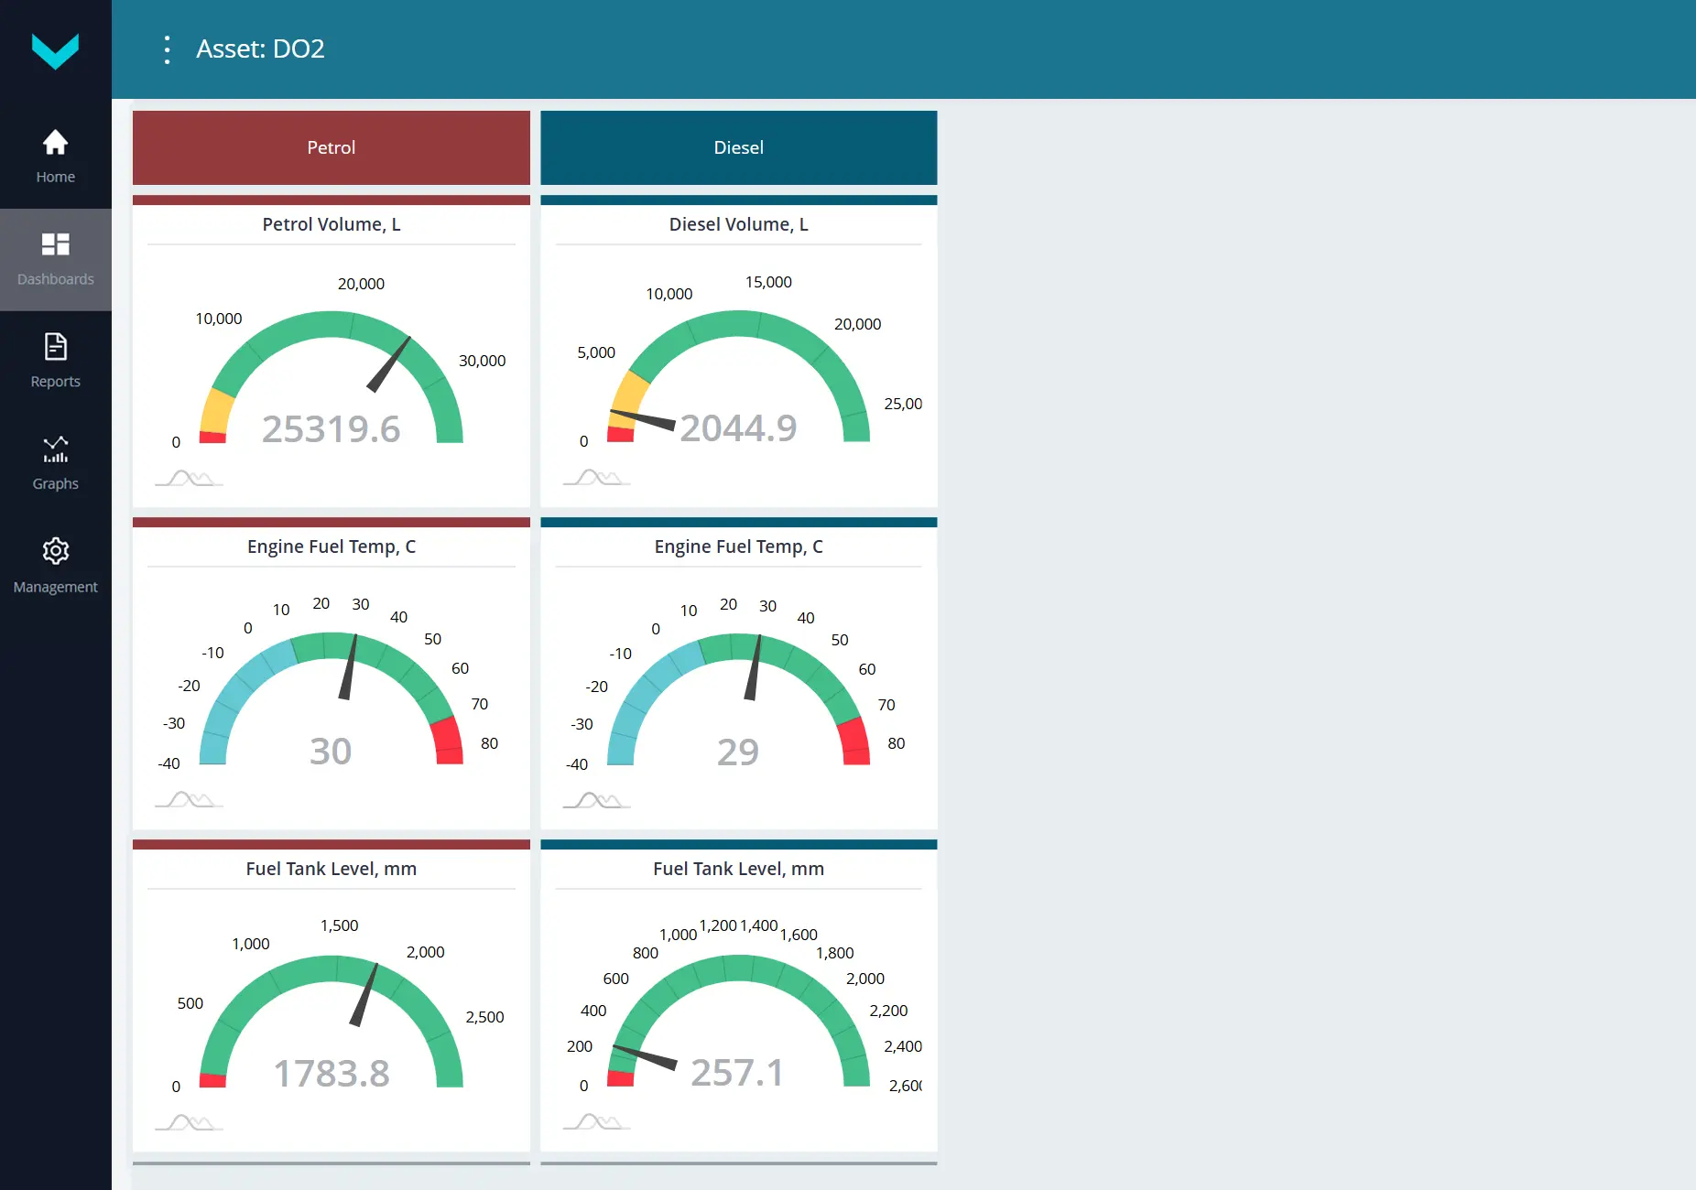Click the Reports label in the sidebar
This screenshot has height=1190, width=1696.
55,382
